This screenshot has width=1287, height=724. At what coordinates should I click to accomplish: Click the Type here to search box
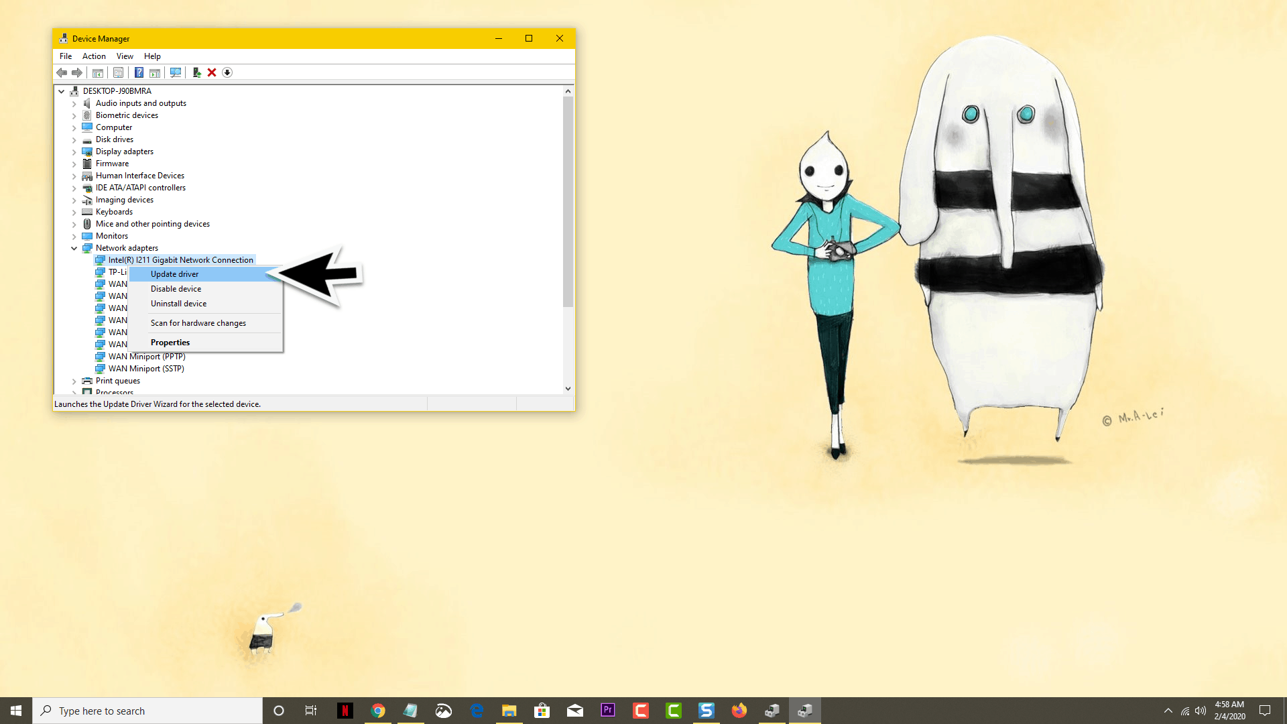[x=147, y=711]
